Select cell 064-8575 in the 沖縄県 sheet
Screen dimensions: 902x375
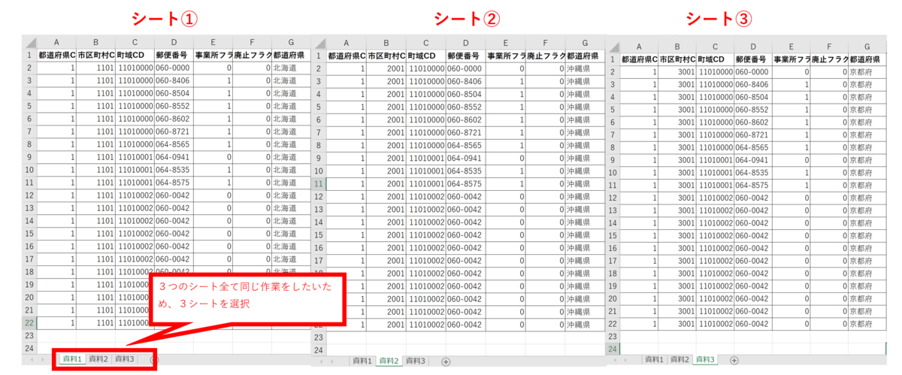[465, 183]
